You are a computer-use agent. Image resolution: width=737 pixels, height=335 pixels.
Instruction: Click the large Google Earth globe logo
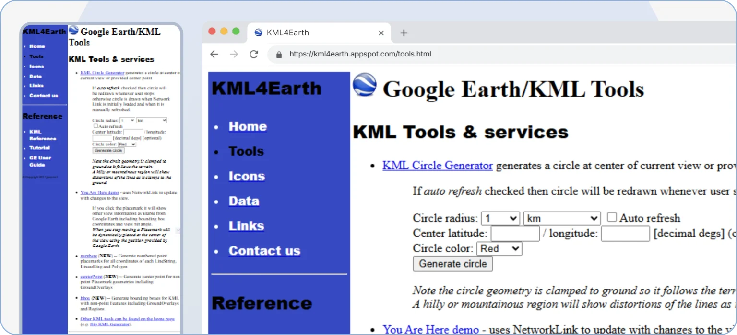pos(365,85)
